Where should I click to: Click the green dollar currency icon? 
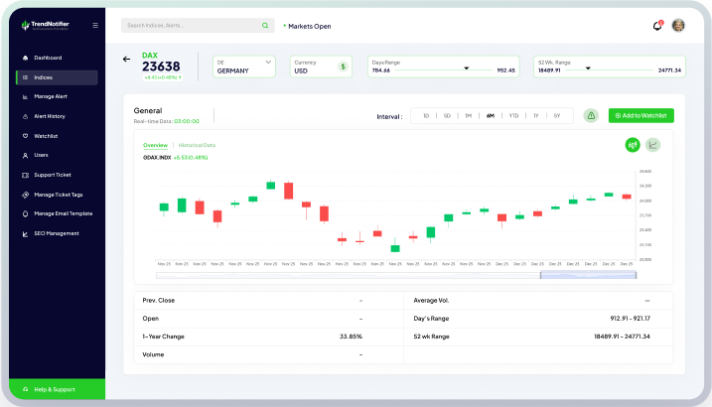(x=344, y=67)
